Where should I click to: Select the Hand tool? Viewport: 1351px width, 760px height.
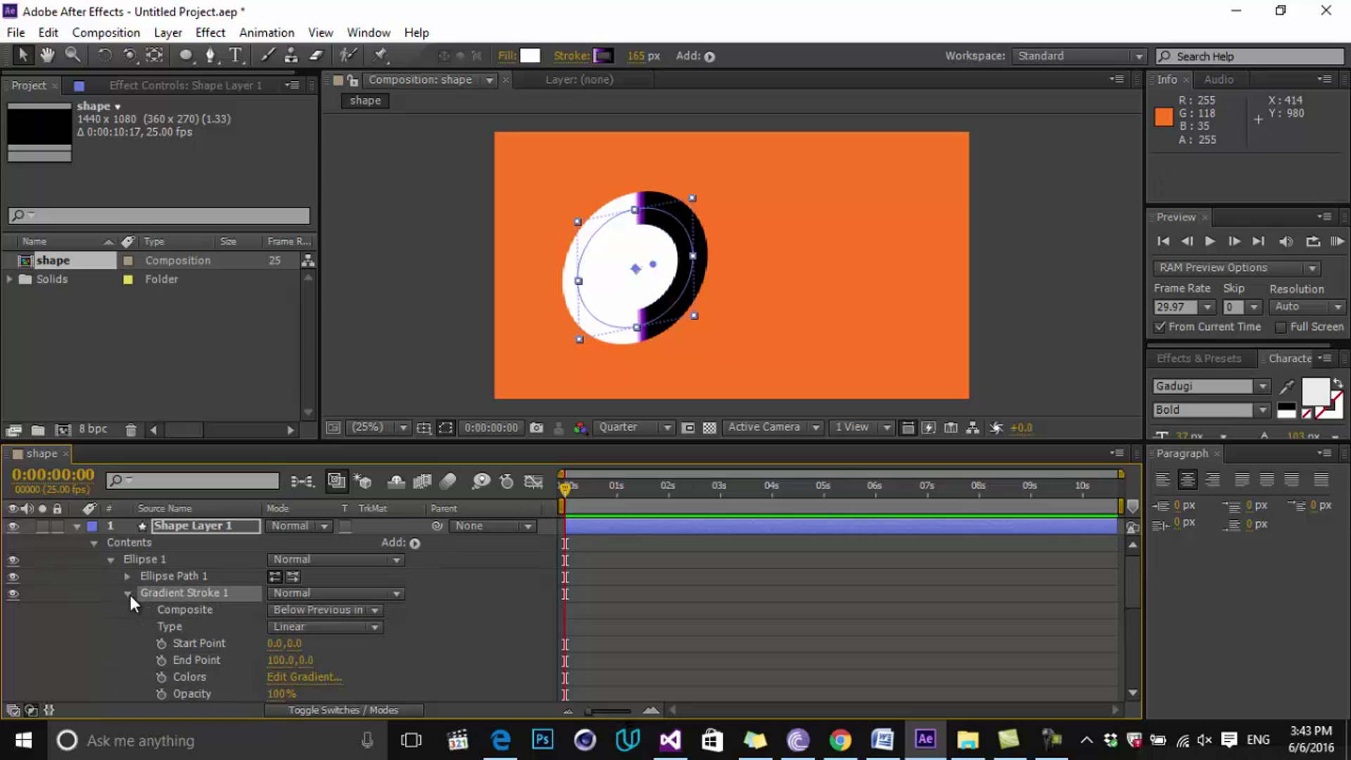pyautogui.click(x=47, y=55)
